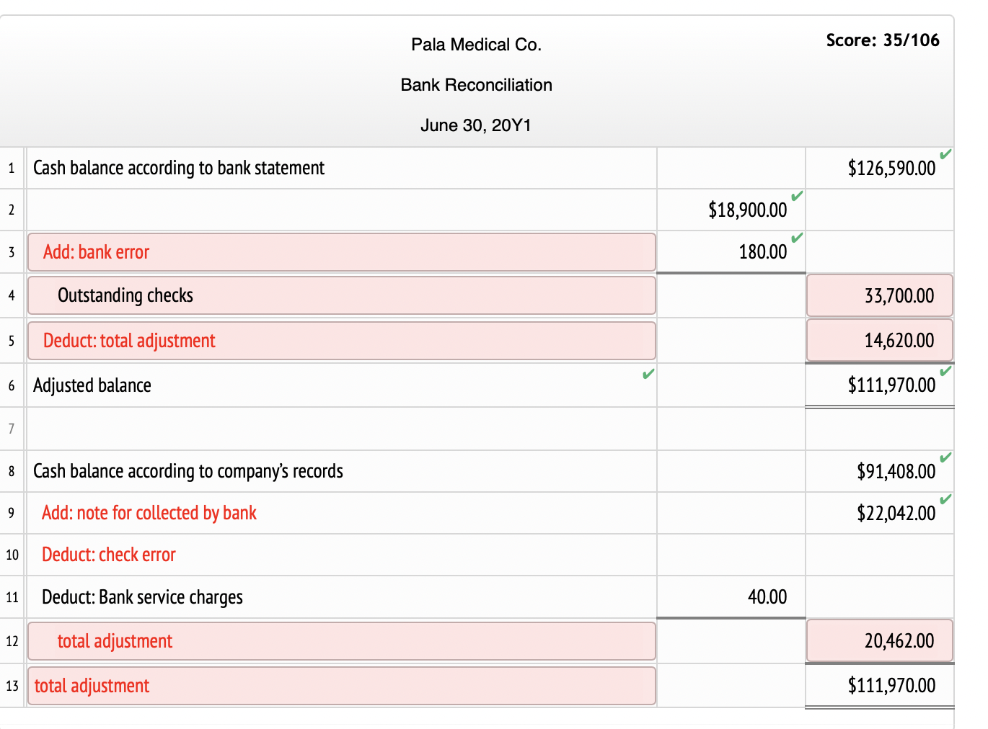Image resolution: width=988 pixels, height=729 pixels.
Task: Click the green checkmark next to $18,900.00
Action: [x=796, y=194]
